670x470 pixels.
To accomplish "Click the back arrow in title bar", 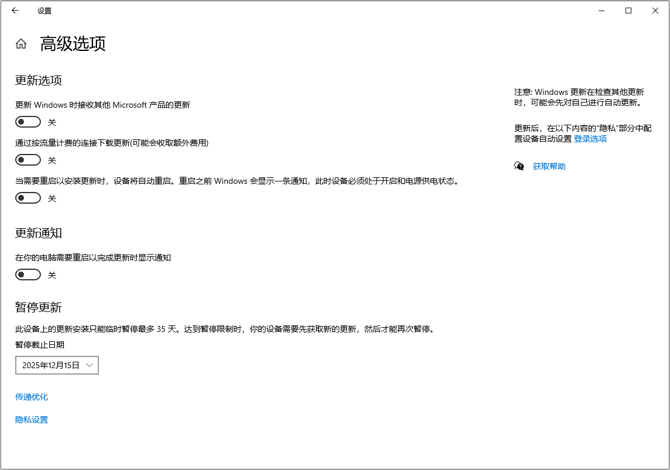I will coord(15,11).
